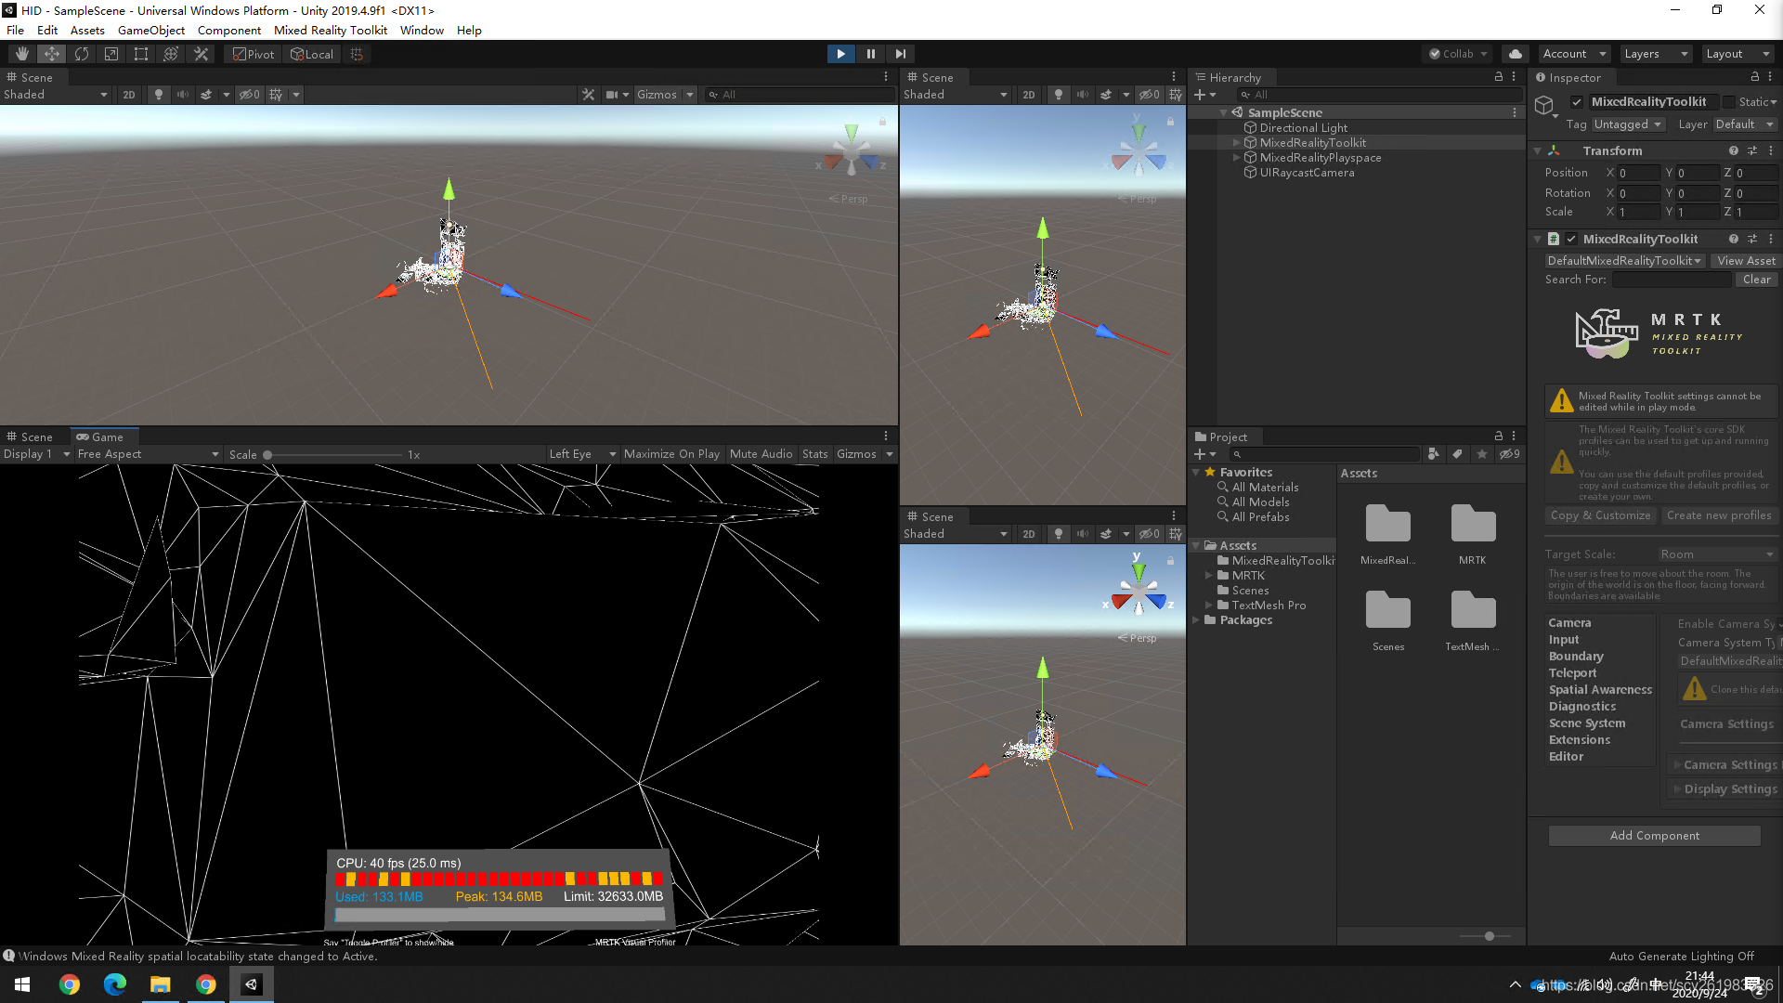
Task: Open the Transform presets icon
Action: click(1752, 150)
